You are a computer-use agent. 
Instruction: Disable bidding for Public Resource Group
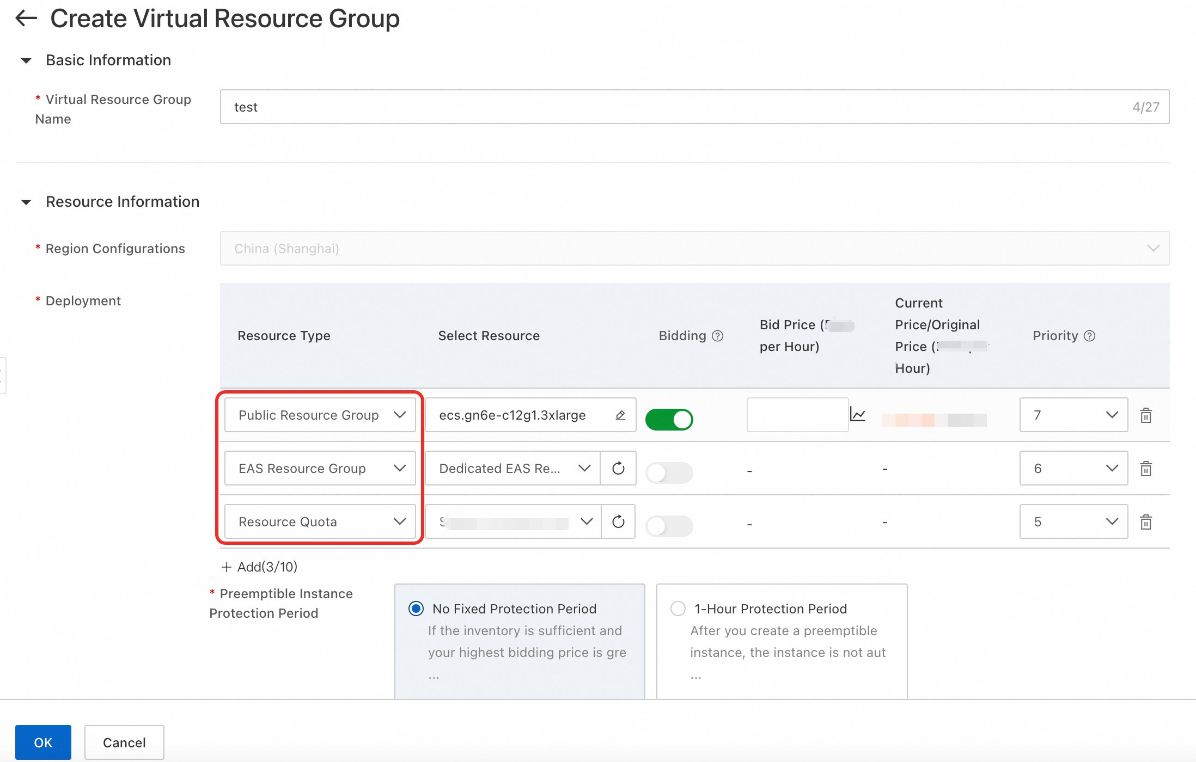point(669,420)
